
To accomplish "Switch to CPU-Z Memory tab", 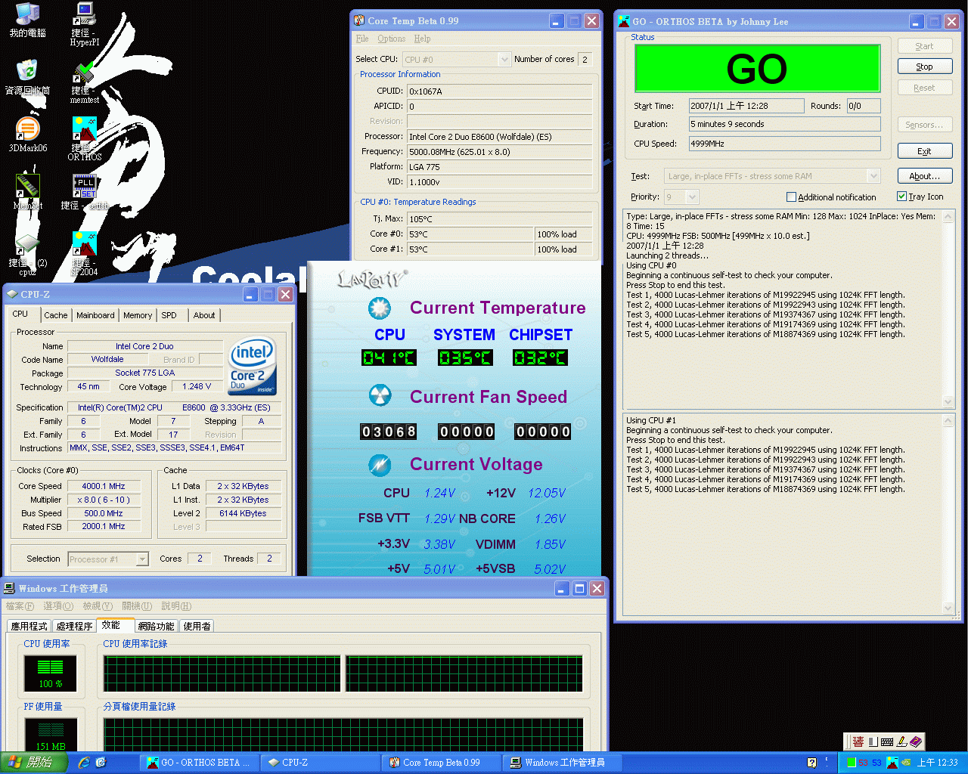I will click(x=138, y=315).
